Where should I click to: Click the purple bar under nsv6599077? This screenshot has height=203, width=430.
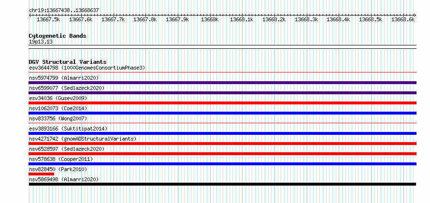pyautogui.click(x=222, y=93)
